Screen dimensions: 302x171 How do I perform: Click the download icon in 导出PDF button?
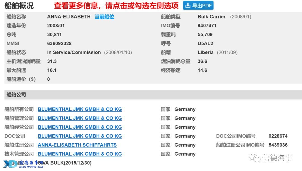(188, 5)
